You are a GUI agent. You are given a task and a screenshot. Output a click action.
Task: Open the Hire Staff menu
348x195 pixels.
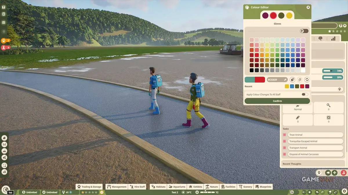pyautogui.click(x=137, y=187)
